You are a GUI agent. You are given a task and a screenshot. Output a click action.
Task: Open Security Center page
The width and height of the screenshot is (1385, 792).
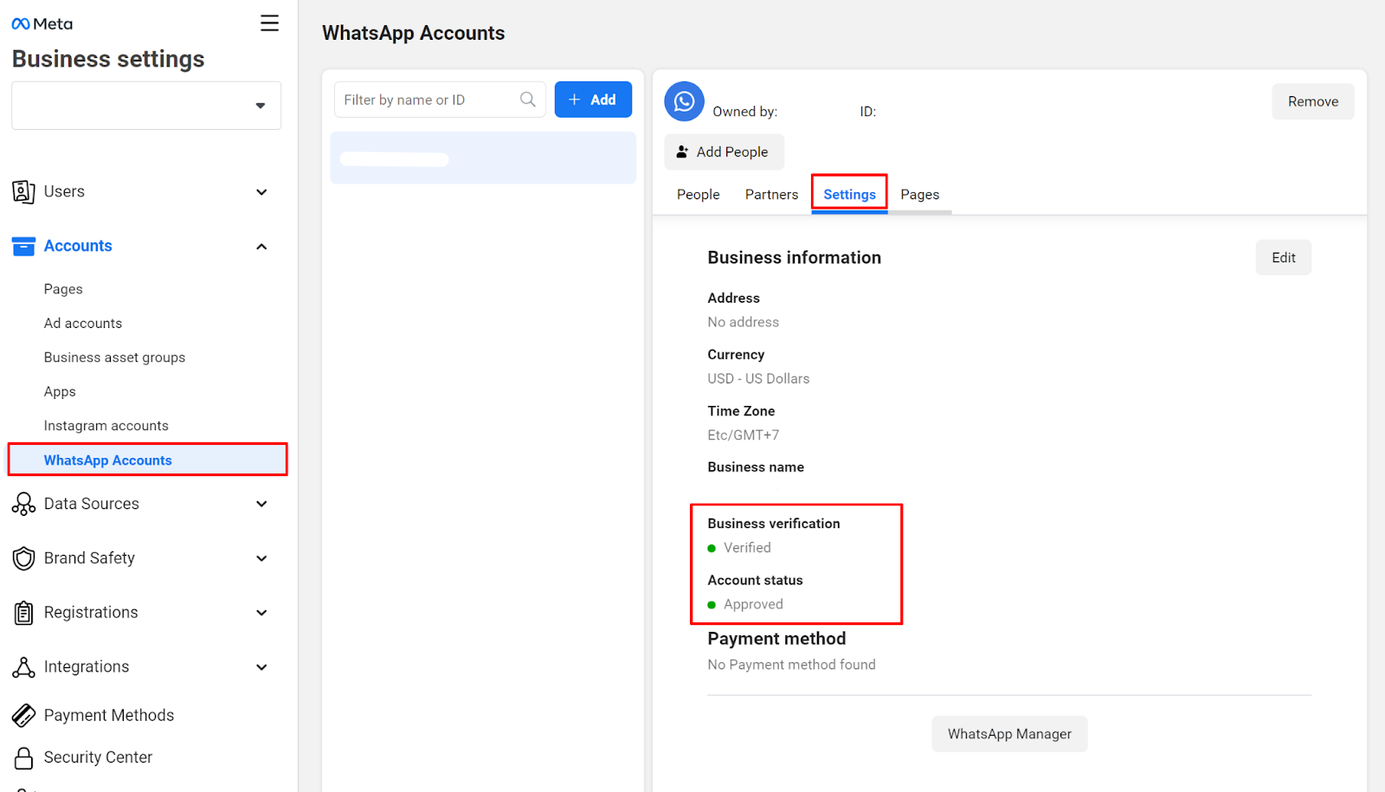click(98, 757)
